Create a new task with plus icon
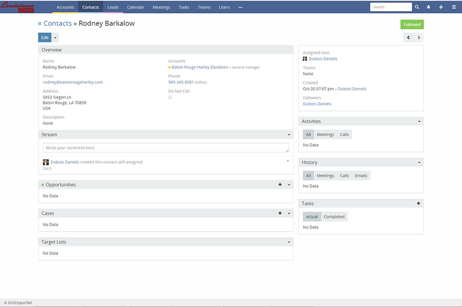The image size is (462, 307). [x=418, y=204]
